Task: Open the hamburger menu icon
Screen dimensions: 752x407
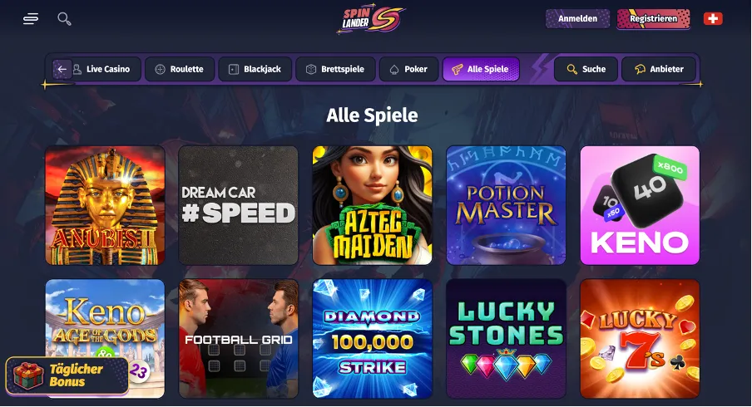Action: 31,18
